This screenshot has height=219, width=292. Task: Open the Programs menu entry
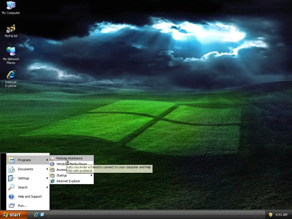(28, 160)
